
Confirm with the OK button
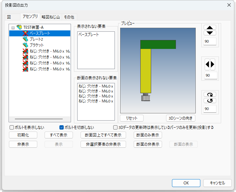186,183
